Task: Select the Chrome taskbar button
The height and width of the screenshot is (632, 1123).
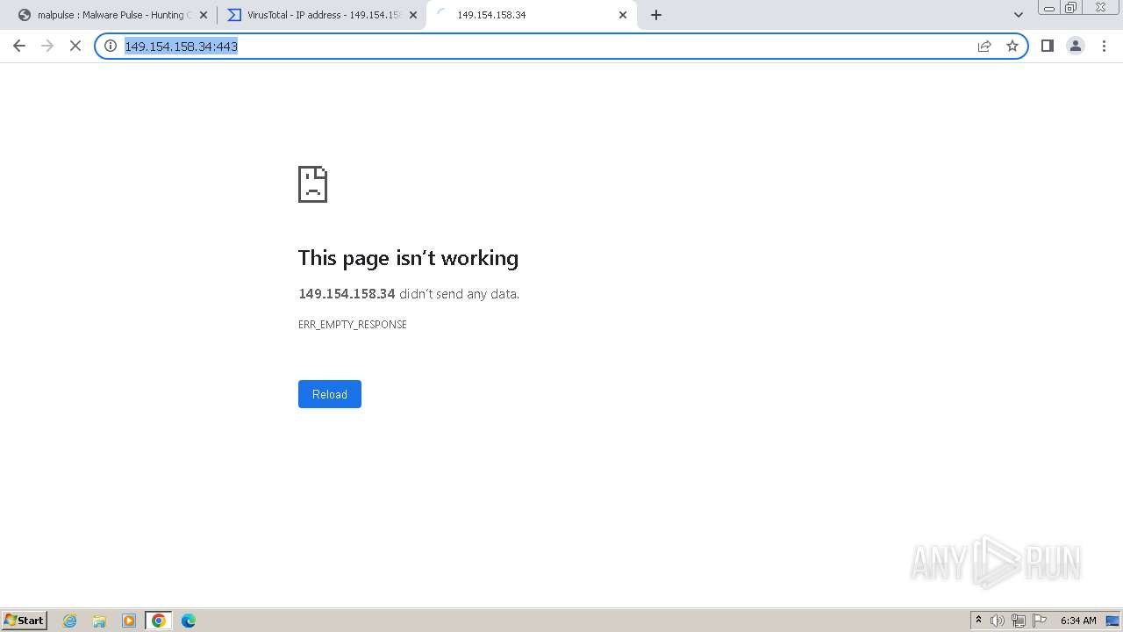Action: pyautogui.click(x=159, y=621)
